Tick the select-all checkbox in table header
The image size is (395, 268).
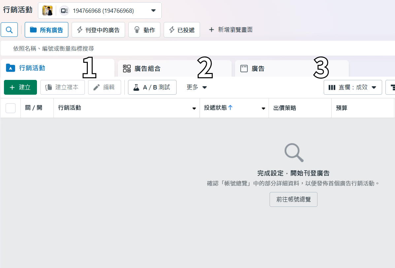tap(11, 108)
